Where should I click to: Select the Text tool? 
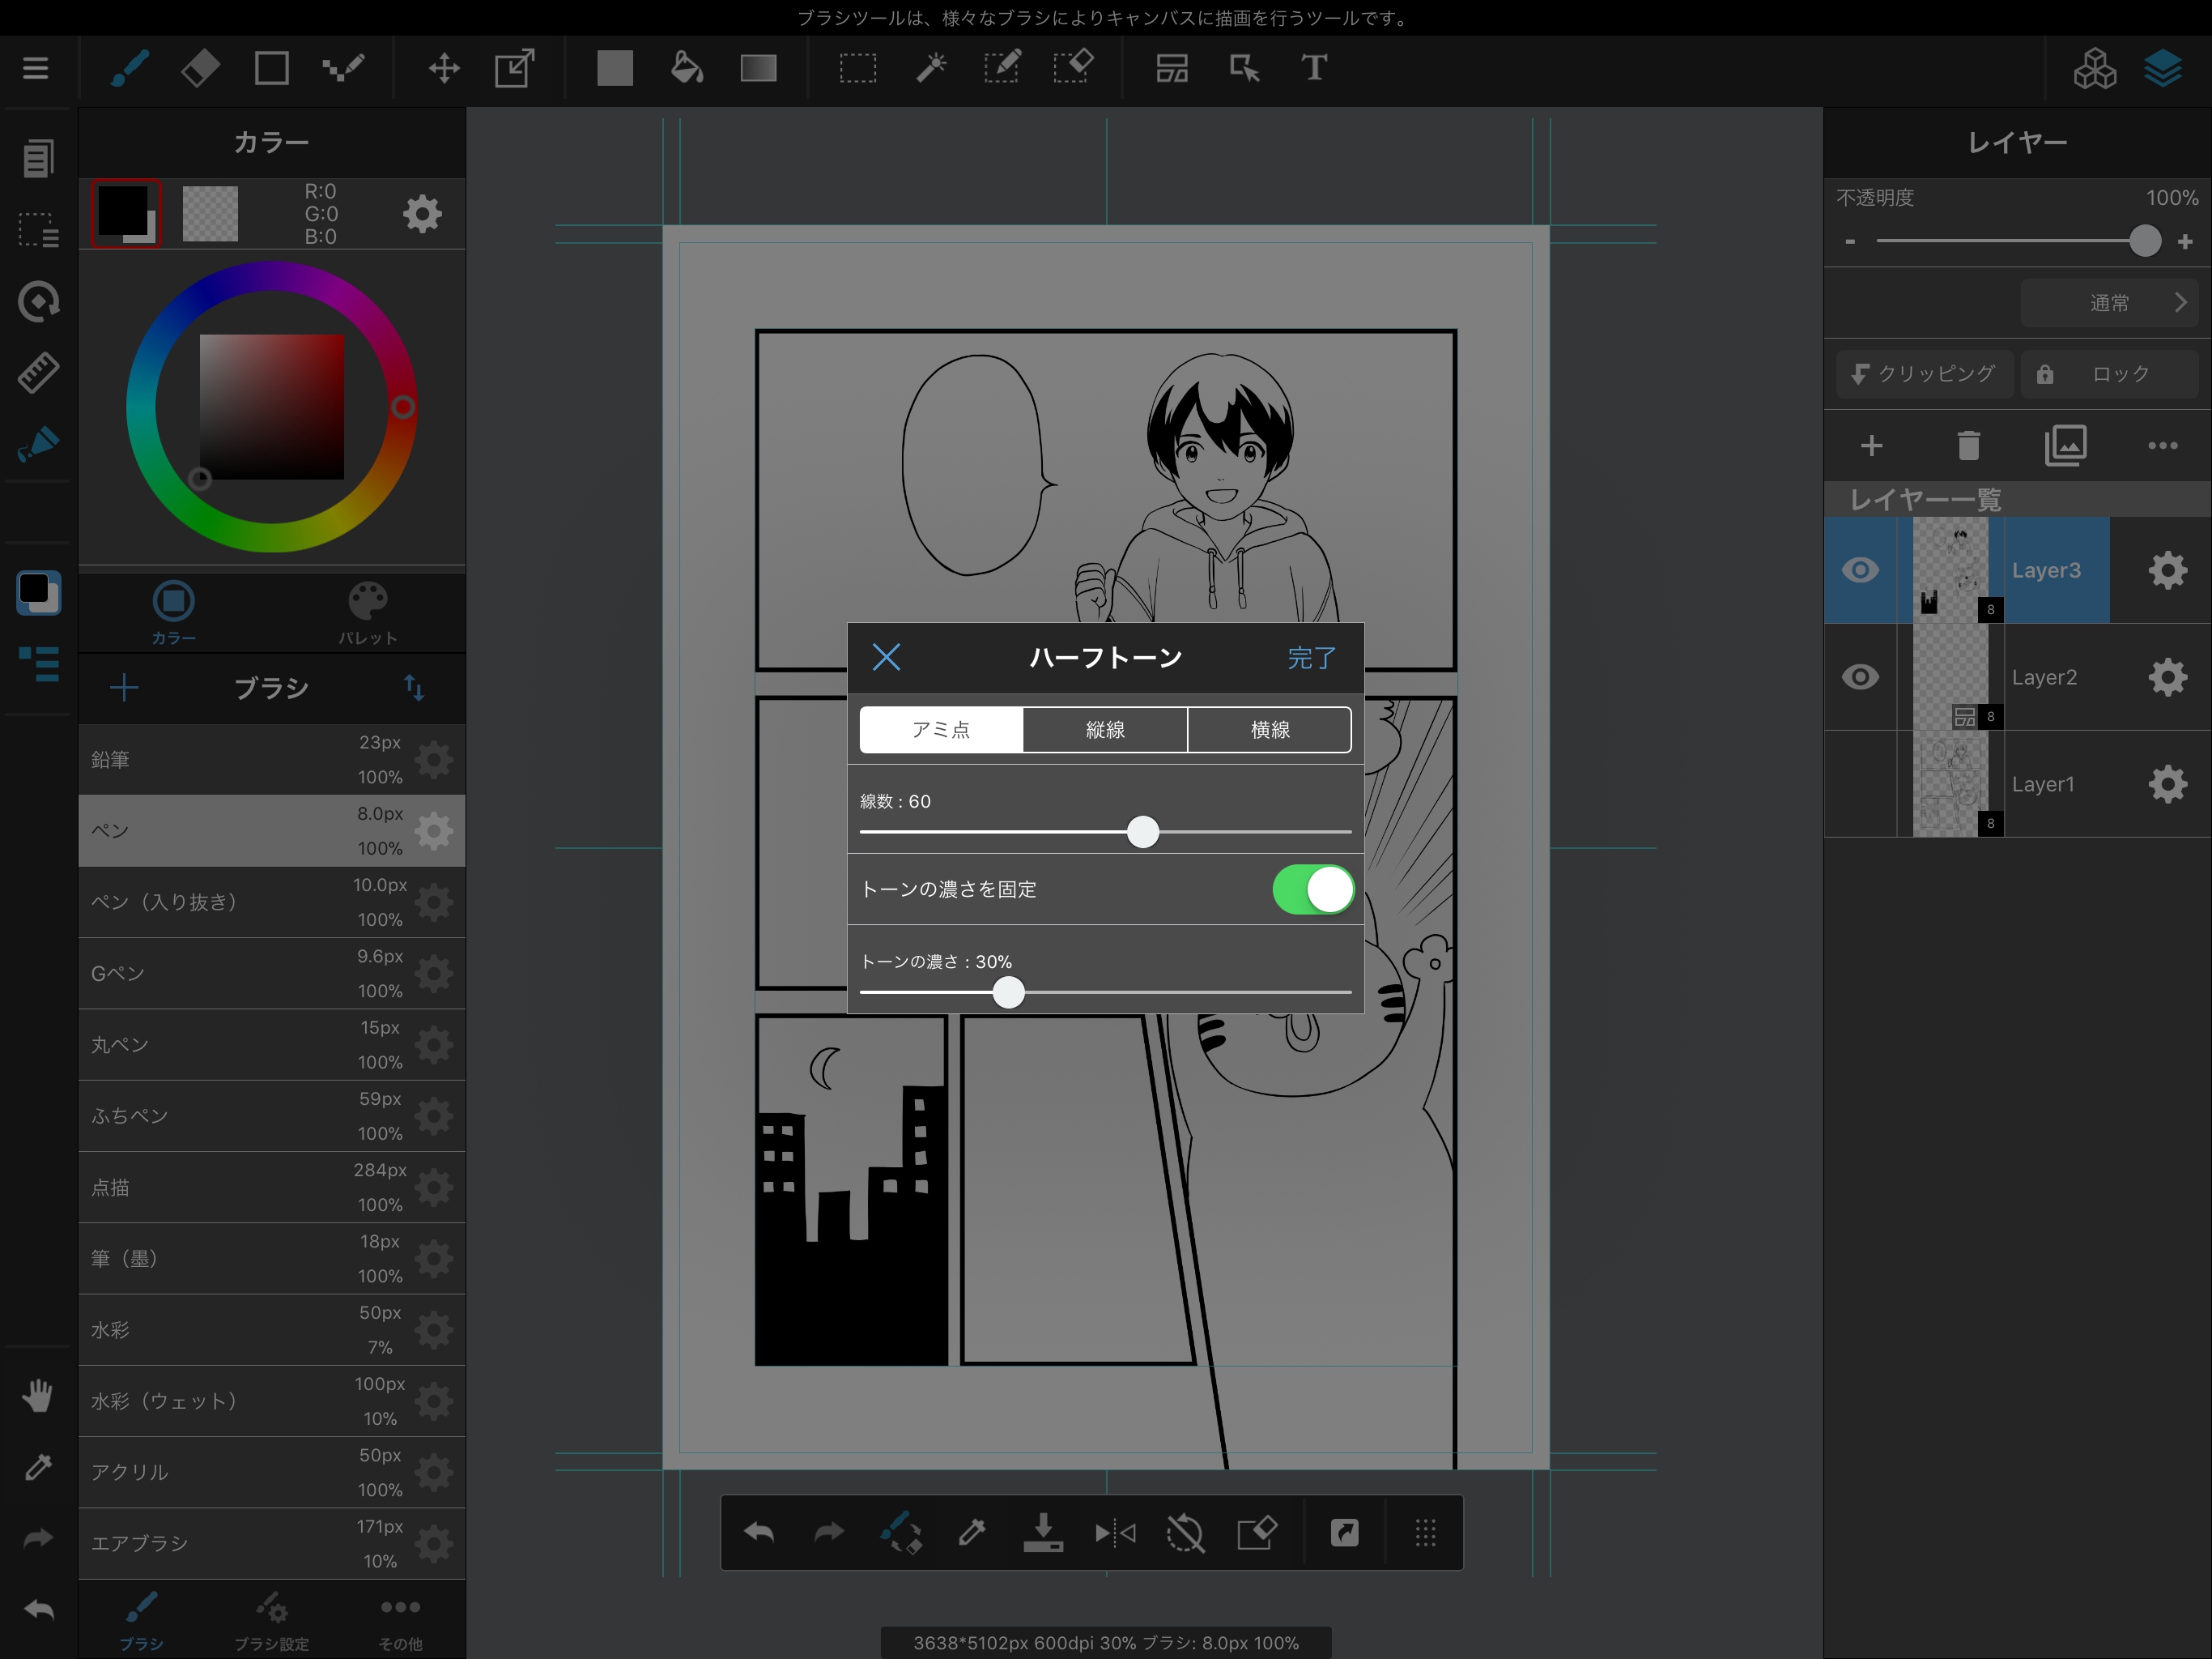1313,68
